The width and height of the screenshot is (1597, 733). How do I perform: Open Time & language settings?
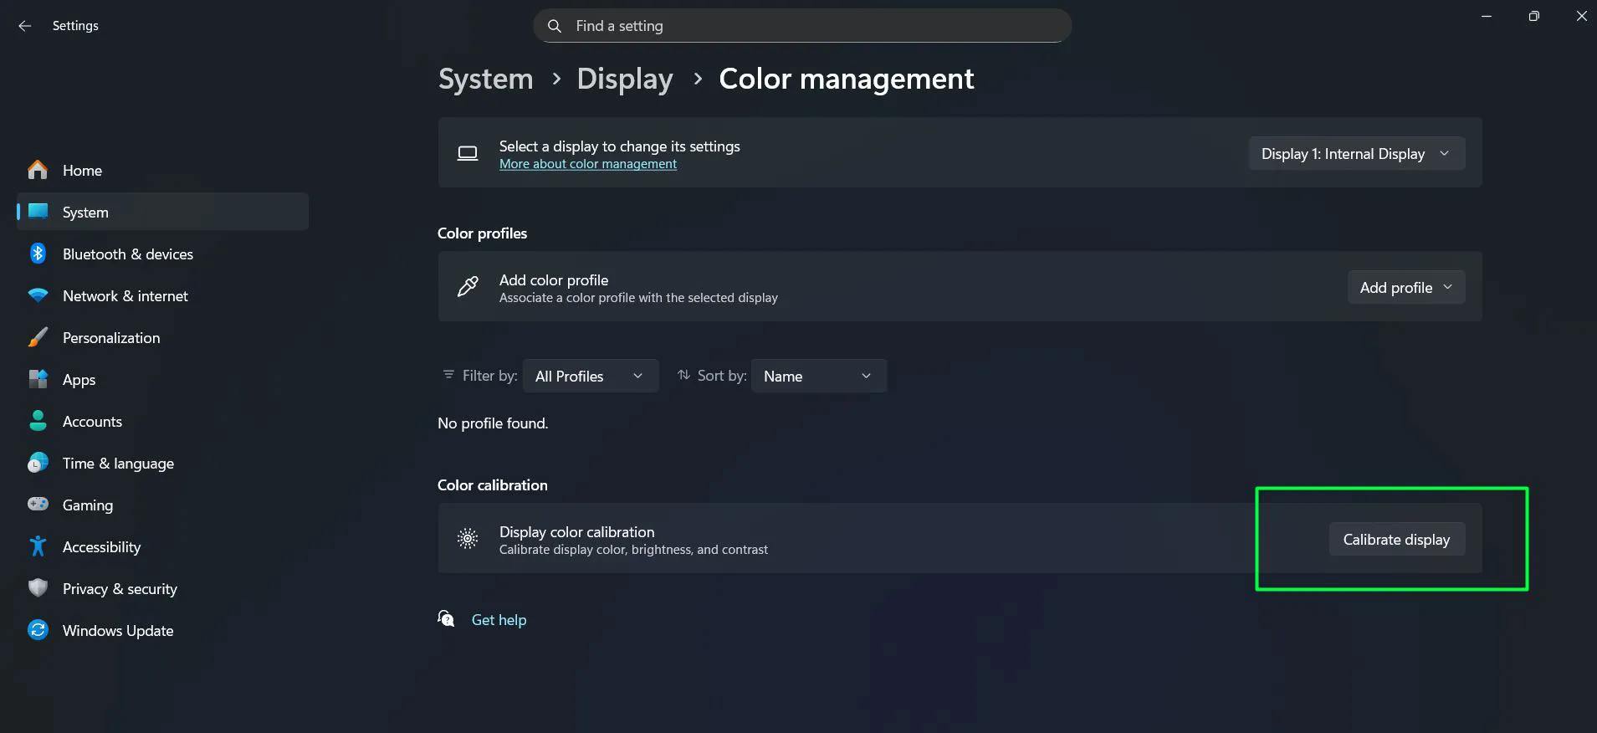point(162,463)
